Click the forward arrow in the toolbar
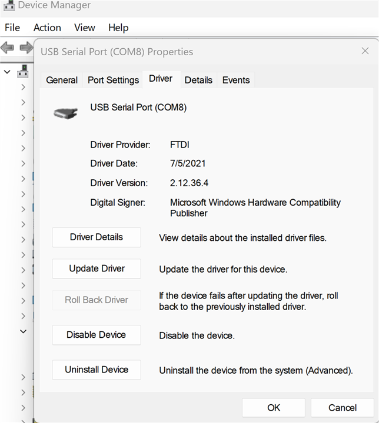Screen dimensions: 379x423 tap(26, 48)
